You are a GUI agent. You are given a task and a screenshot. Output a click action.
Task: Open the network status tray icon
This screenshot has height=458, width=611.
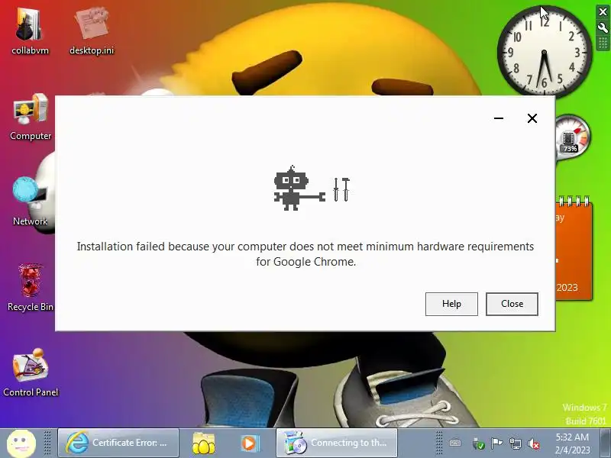(515, 443)
